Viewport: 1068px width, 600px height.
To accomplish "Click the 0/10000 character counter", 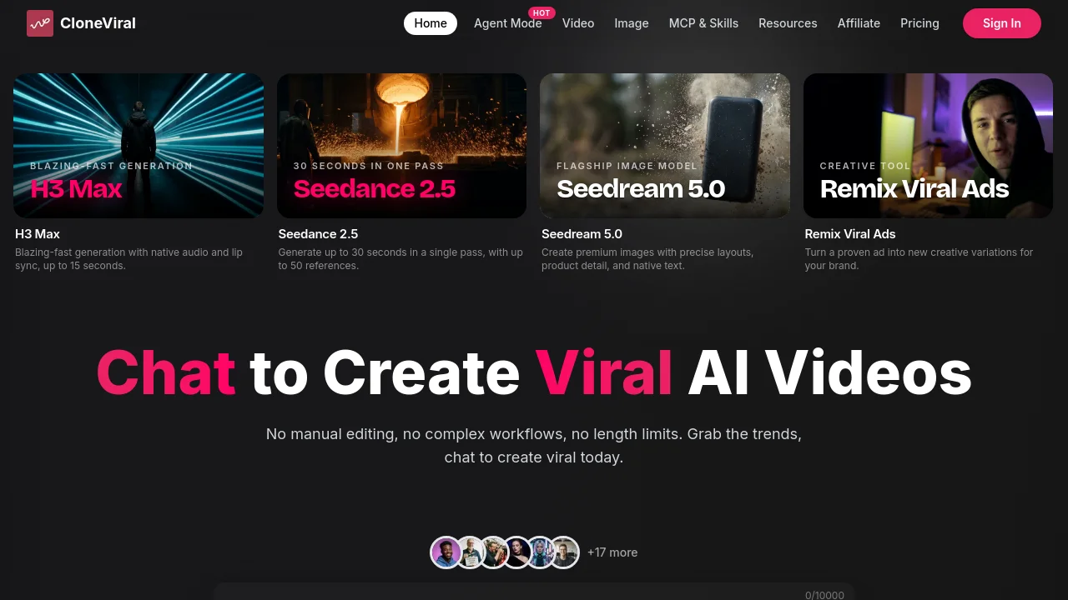I will click(824, 595).
